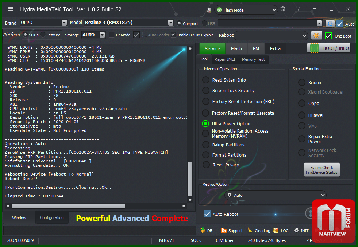The image size is (358, 247).
Task: Expand the Brand dropdown showing OPPO
Action: 64,23
